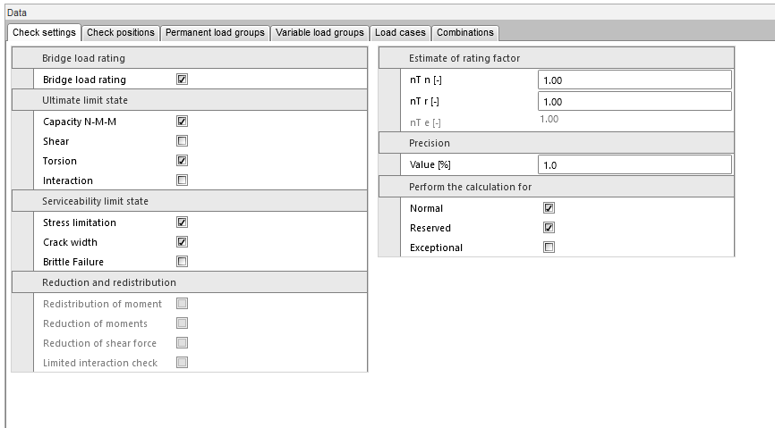This screenshot has width=775, height=428.
Task: Enable the Interaction checkbox
Action: coord(183,180)
